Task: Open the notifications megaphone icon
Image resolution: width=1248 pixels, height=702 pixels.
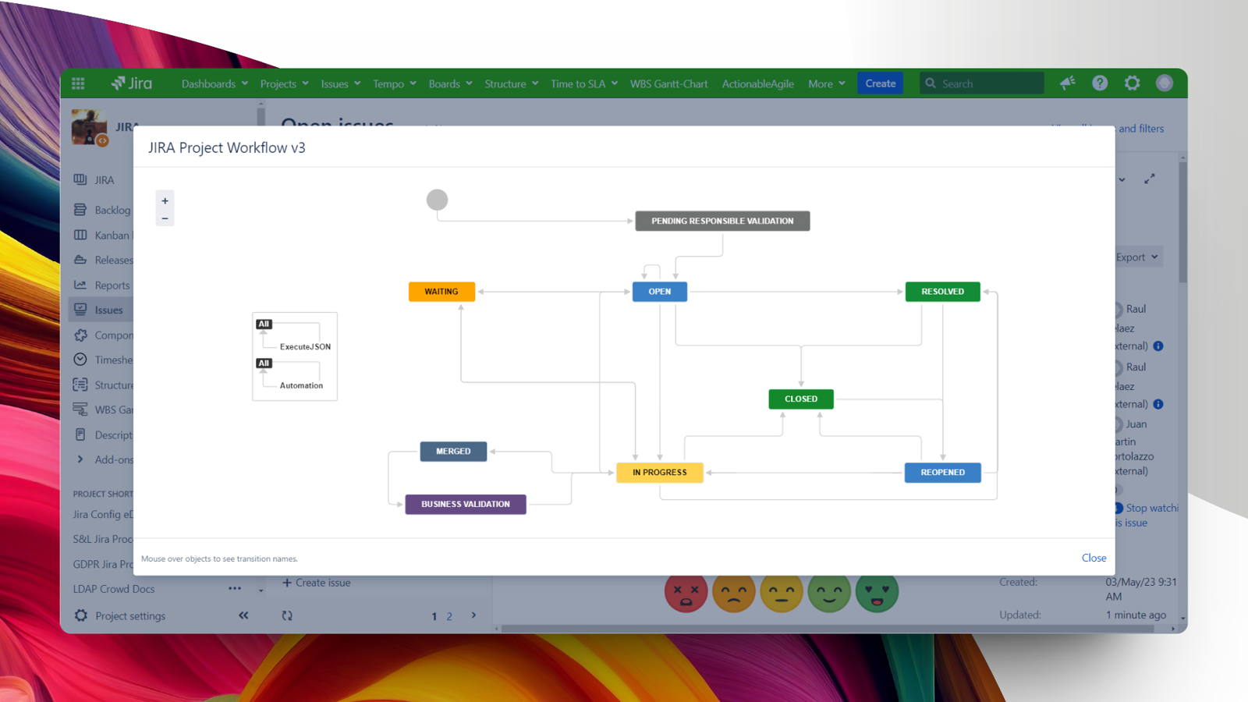Action: pyautogui.click(x=1068, y=83)
